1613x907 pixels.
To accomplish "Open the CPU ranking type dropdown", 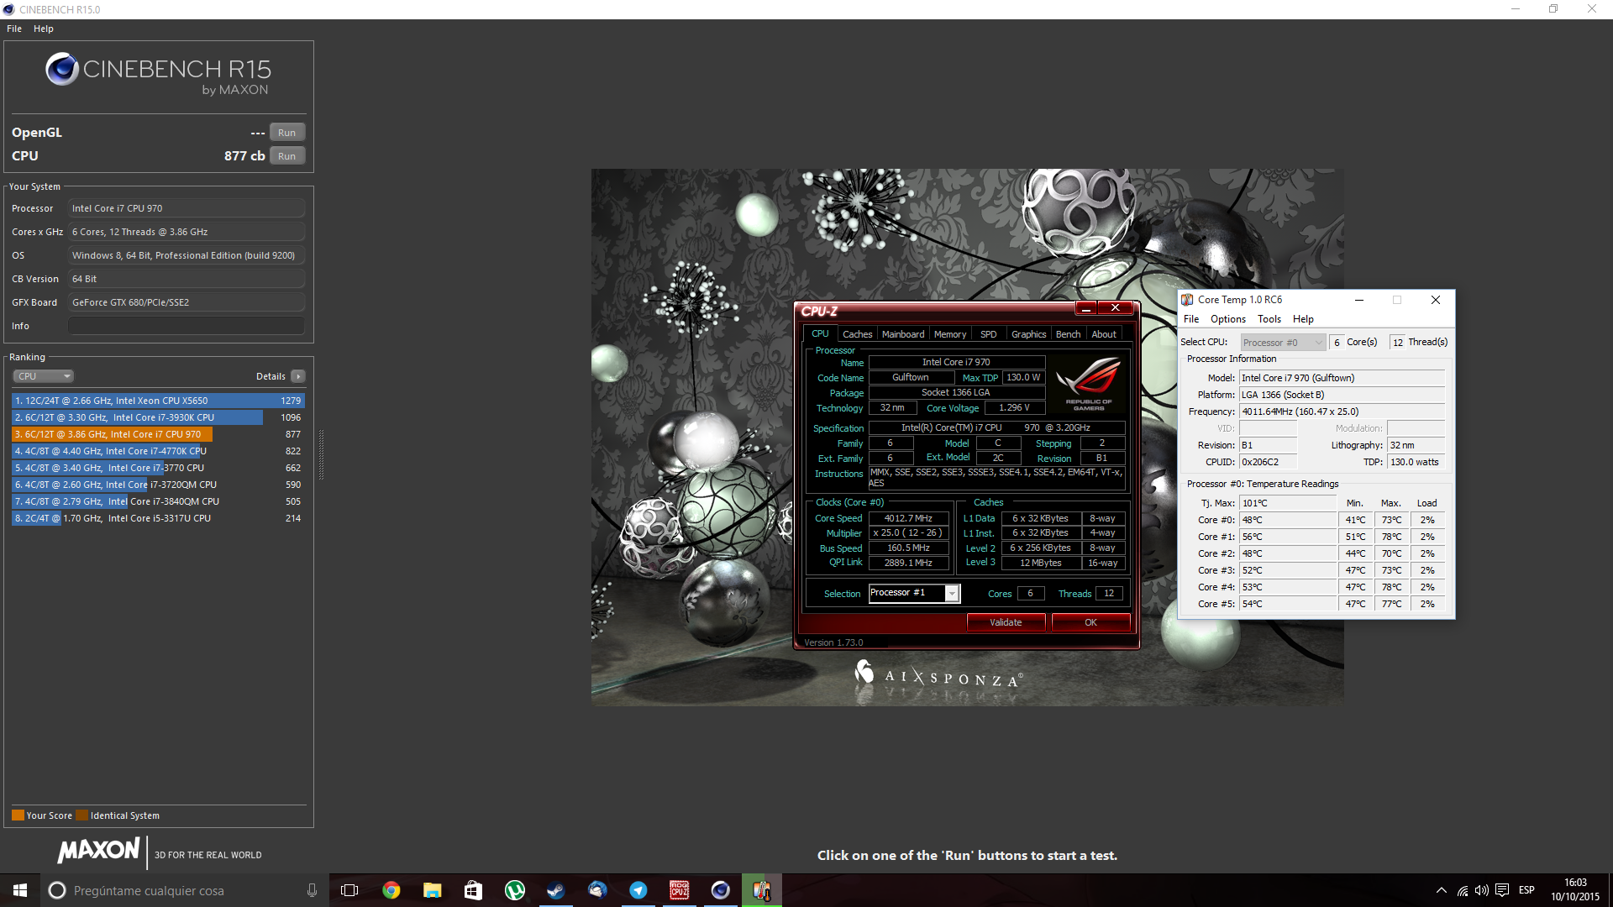I will tap(44, 376).
